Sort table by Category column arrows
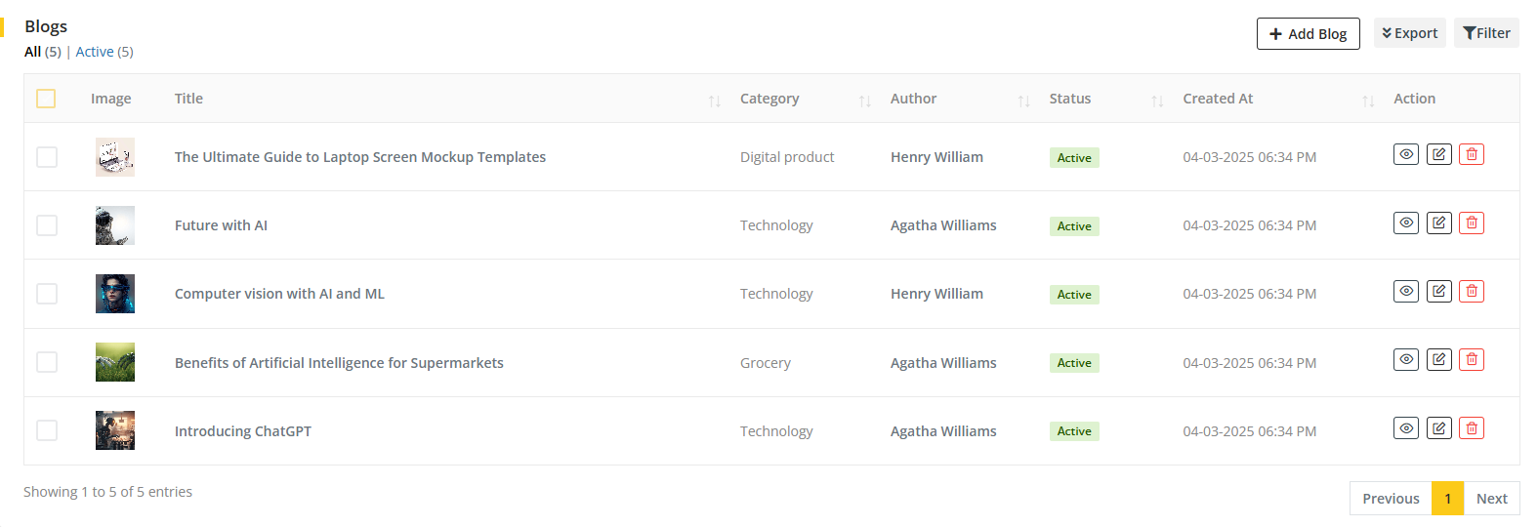 [864, 101]
